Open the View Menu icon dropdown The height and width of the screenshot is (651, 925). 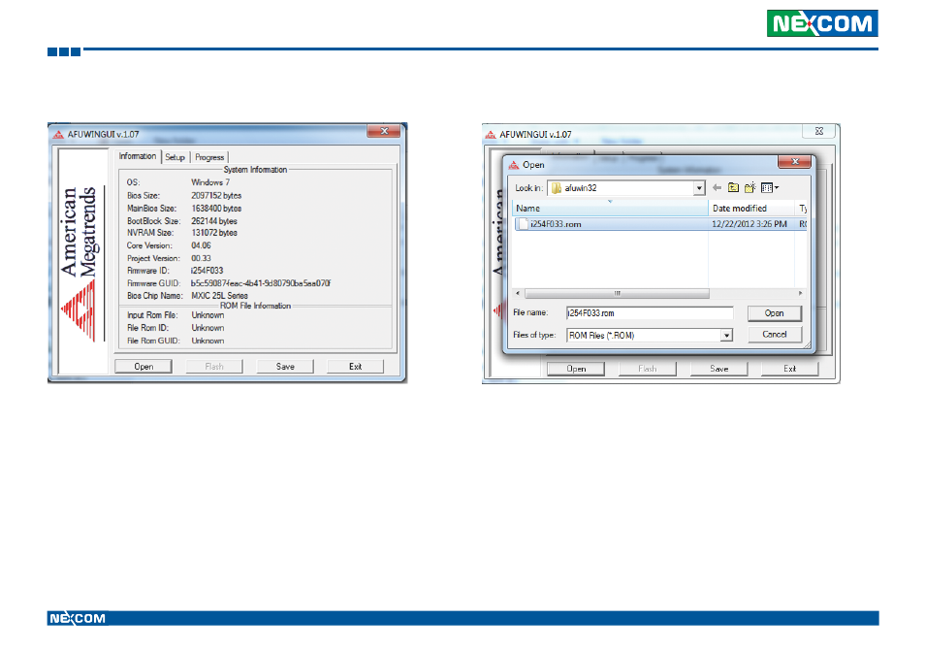point(770,187)
